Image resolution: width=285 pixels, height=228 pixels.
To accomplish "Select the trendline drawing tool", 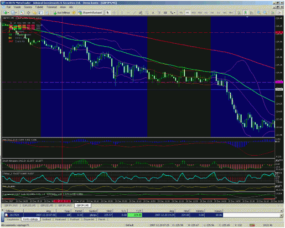I will 134,13.
